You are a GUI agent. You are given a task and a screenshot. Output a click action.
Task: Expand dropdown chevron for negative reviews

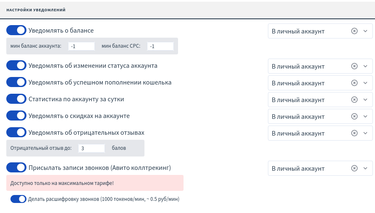(x=365, y=133)
